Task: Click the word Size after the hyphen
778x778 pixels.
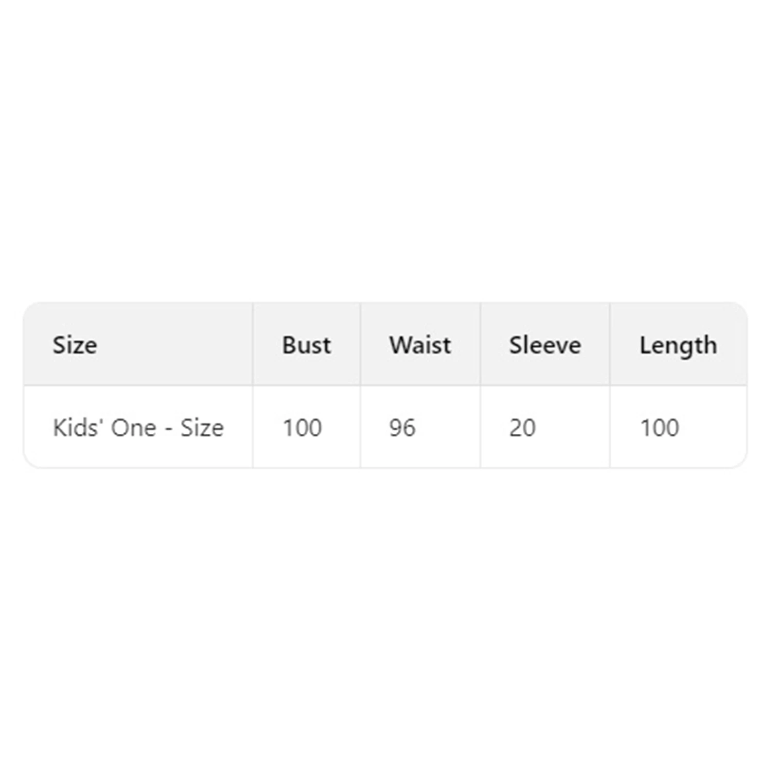Action: point(202,427)
